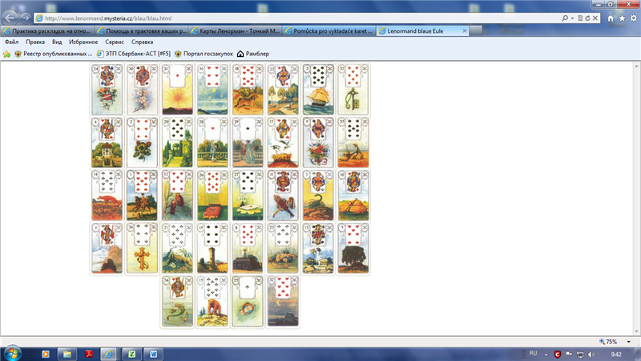Open Excel from the taskbar
Image resolution: width=641 pixels, height=361 pixels.
click(131, 354)
